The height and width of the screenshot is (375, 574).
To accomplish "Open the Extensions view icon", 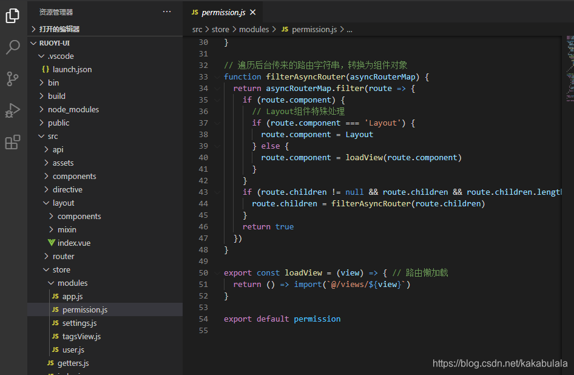I will point(13,142).
